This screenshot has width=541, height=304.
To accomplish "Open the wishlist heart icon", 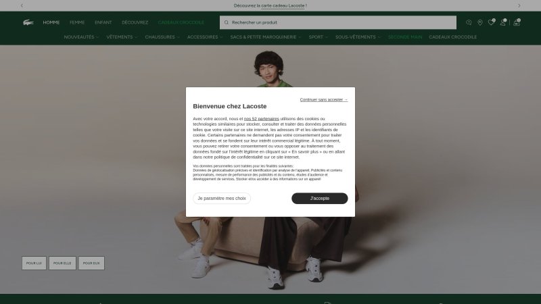I will click(x=492, y=22).
